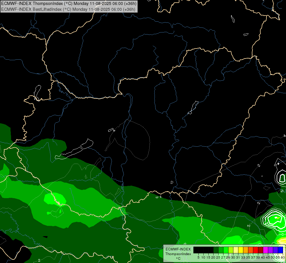Click the lime 29–30 legend swatch
The image size is (286, 263).
point(231,250)
